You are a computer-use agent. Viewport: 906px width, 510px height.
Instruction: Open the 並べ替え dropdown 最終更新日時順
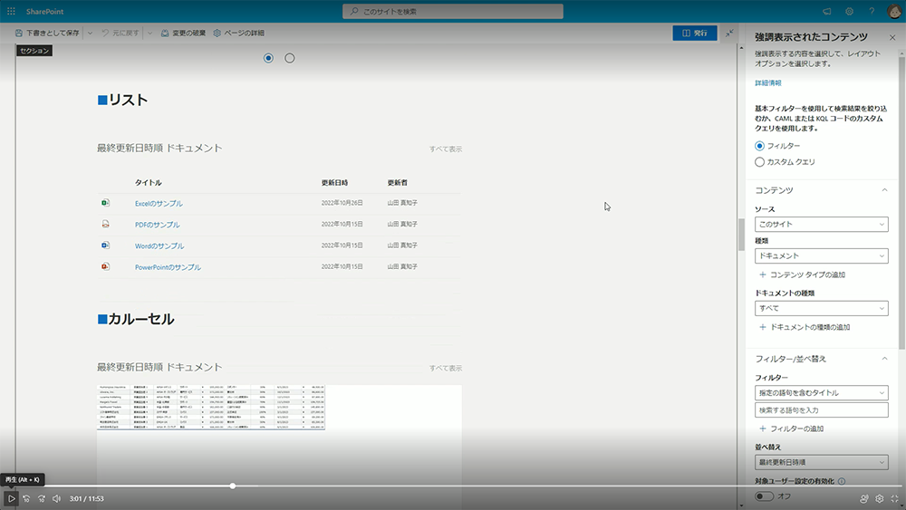tap(821, 462)
